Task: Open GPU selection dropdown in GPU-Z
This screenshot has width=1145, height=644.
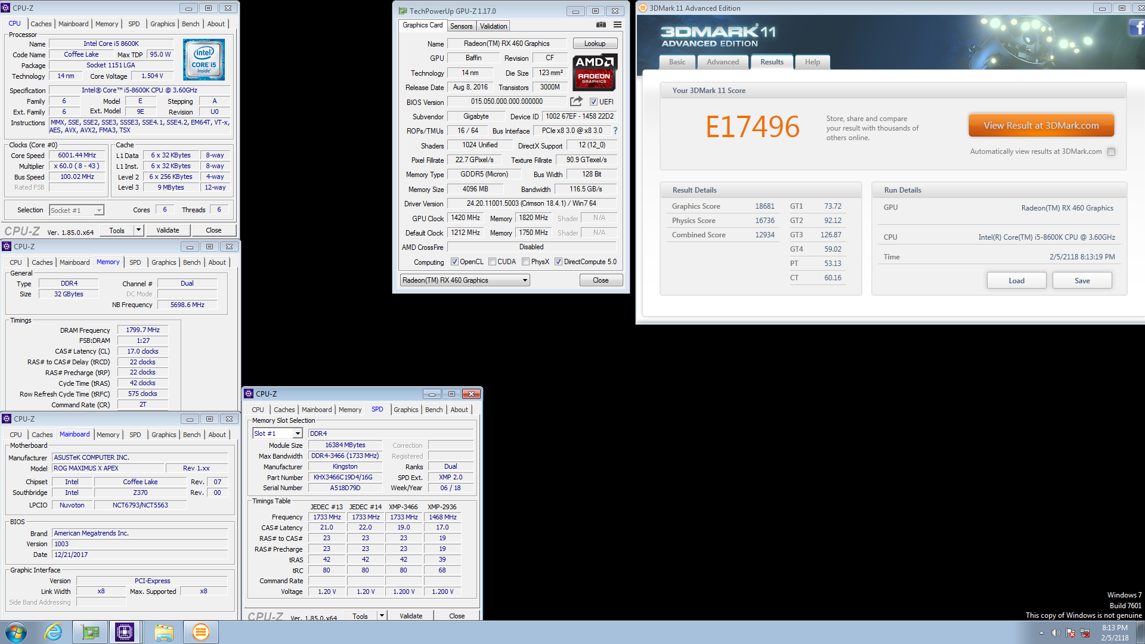Action: pos(465,280)
